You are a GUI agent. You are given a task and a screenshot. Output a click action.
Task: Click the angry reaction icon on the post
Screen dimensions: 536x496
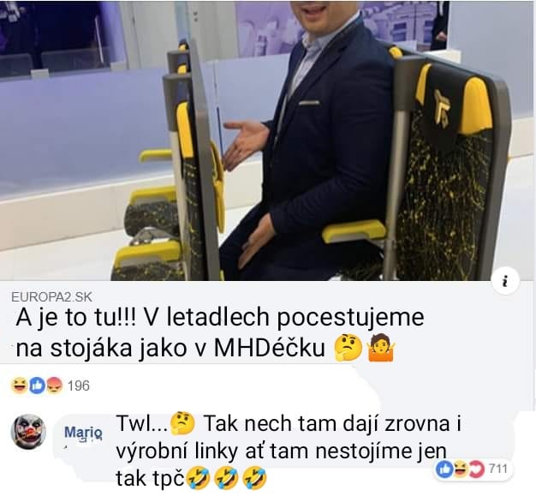[x=54, y=385]
